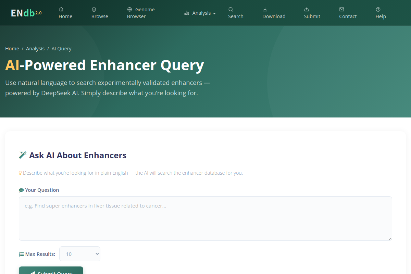Image resolution: width=411 pixels, height=274 pixels.
Task: Open the Max Results select box
Action: tap(80, 254)
